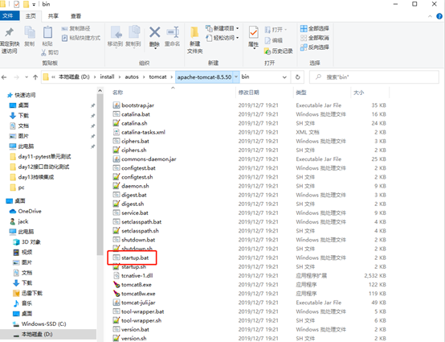Click the Delete X icon
The height and width of the screenshot is (342, 445).
point(155,32)
